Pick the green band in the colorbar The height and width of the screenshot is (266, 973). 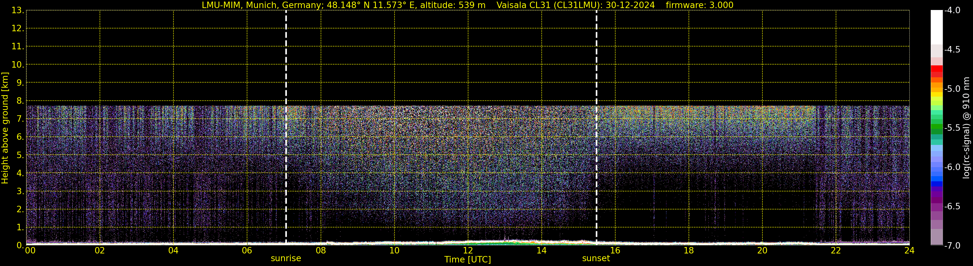click(x=937, y=128)
